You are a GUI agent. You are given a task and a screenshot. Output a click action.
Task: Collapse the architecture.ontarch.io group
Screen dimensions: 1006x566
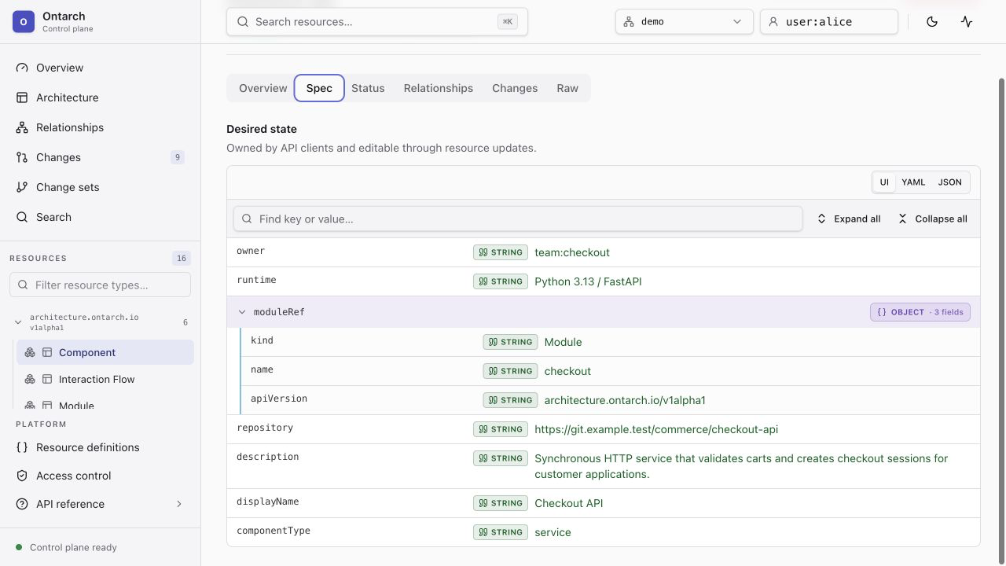tap(18, 322)
